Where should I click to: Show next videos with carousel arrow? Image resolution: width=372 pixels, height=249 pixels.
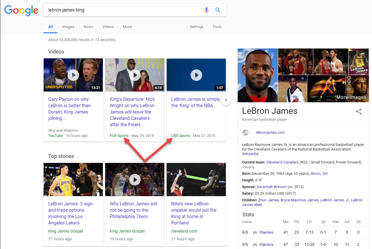point(226,100)
